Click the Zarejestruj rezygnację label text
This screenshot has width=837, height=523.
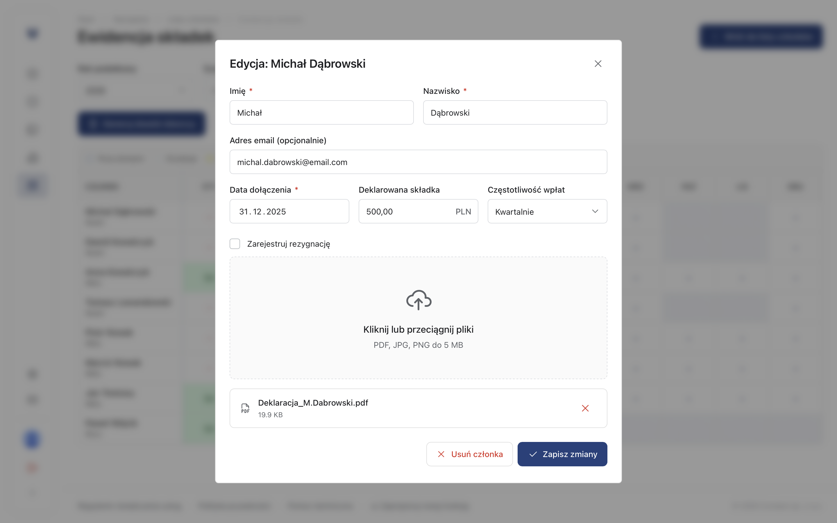click(289, 244)
